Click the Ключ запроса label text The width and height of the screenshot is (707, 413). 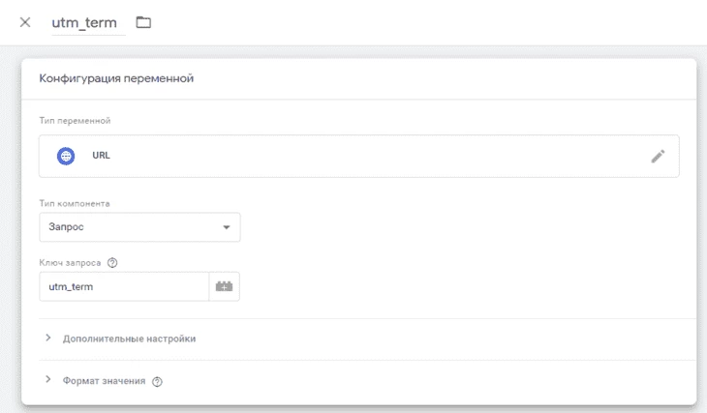tap(70, 263)
